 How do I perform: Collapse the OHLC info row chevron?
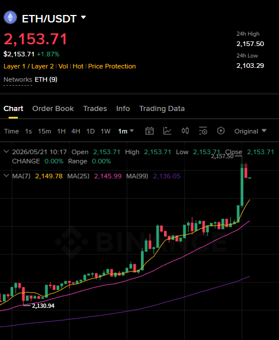(x=6, y=151)
